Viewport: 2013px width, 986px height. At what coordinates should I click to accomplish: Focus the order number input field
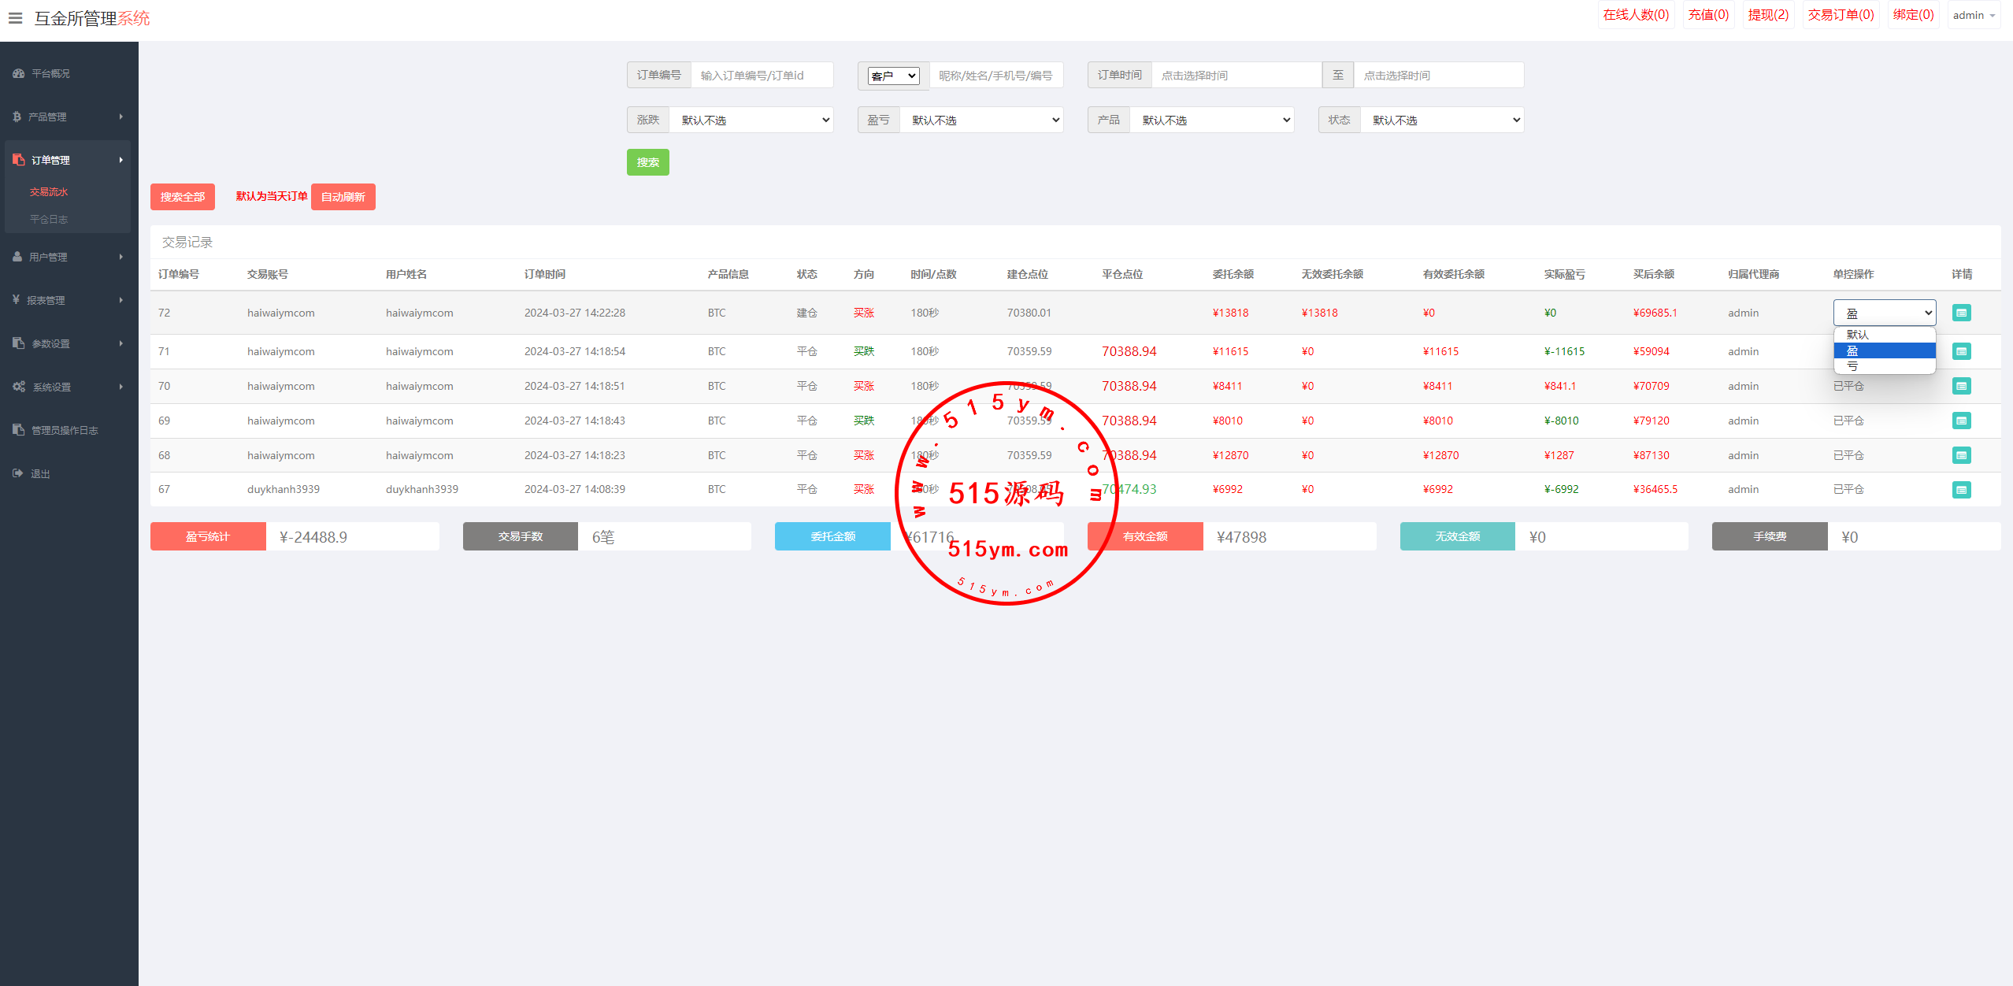tap(761, 76)
